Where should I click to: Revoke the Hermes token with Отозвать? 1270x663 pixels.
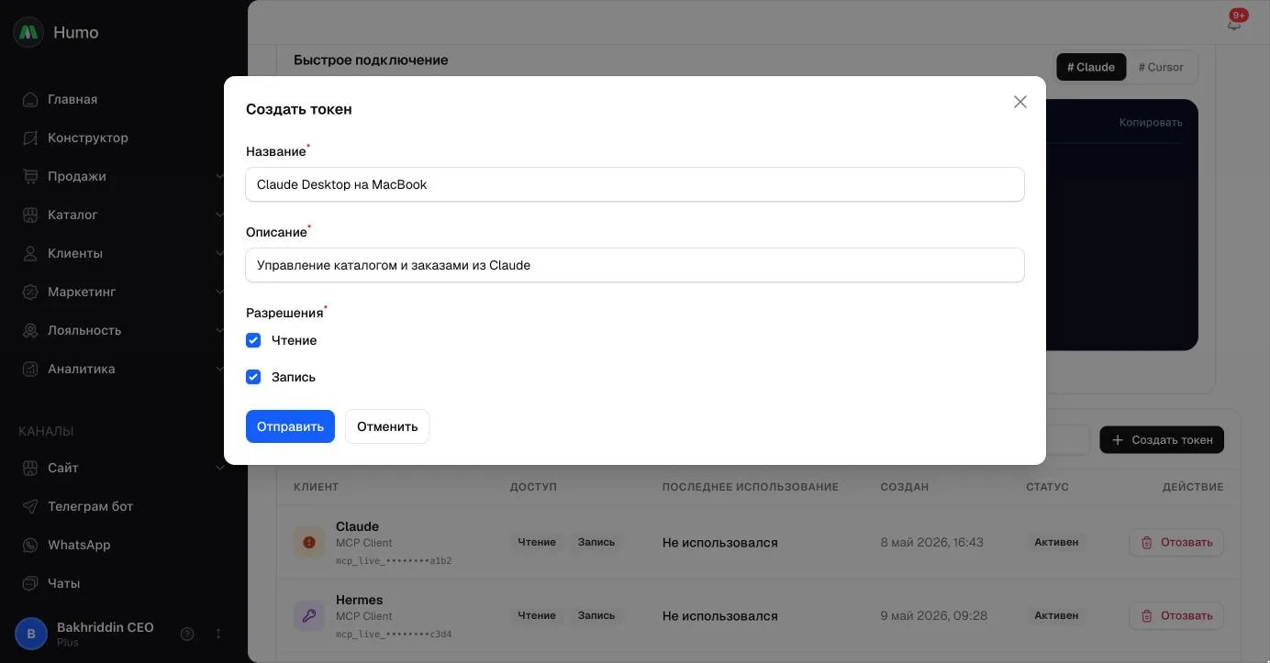pyautogui.click(x=1176, y=615)
